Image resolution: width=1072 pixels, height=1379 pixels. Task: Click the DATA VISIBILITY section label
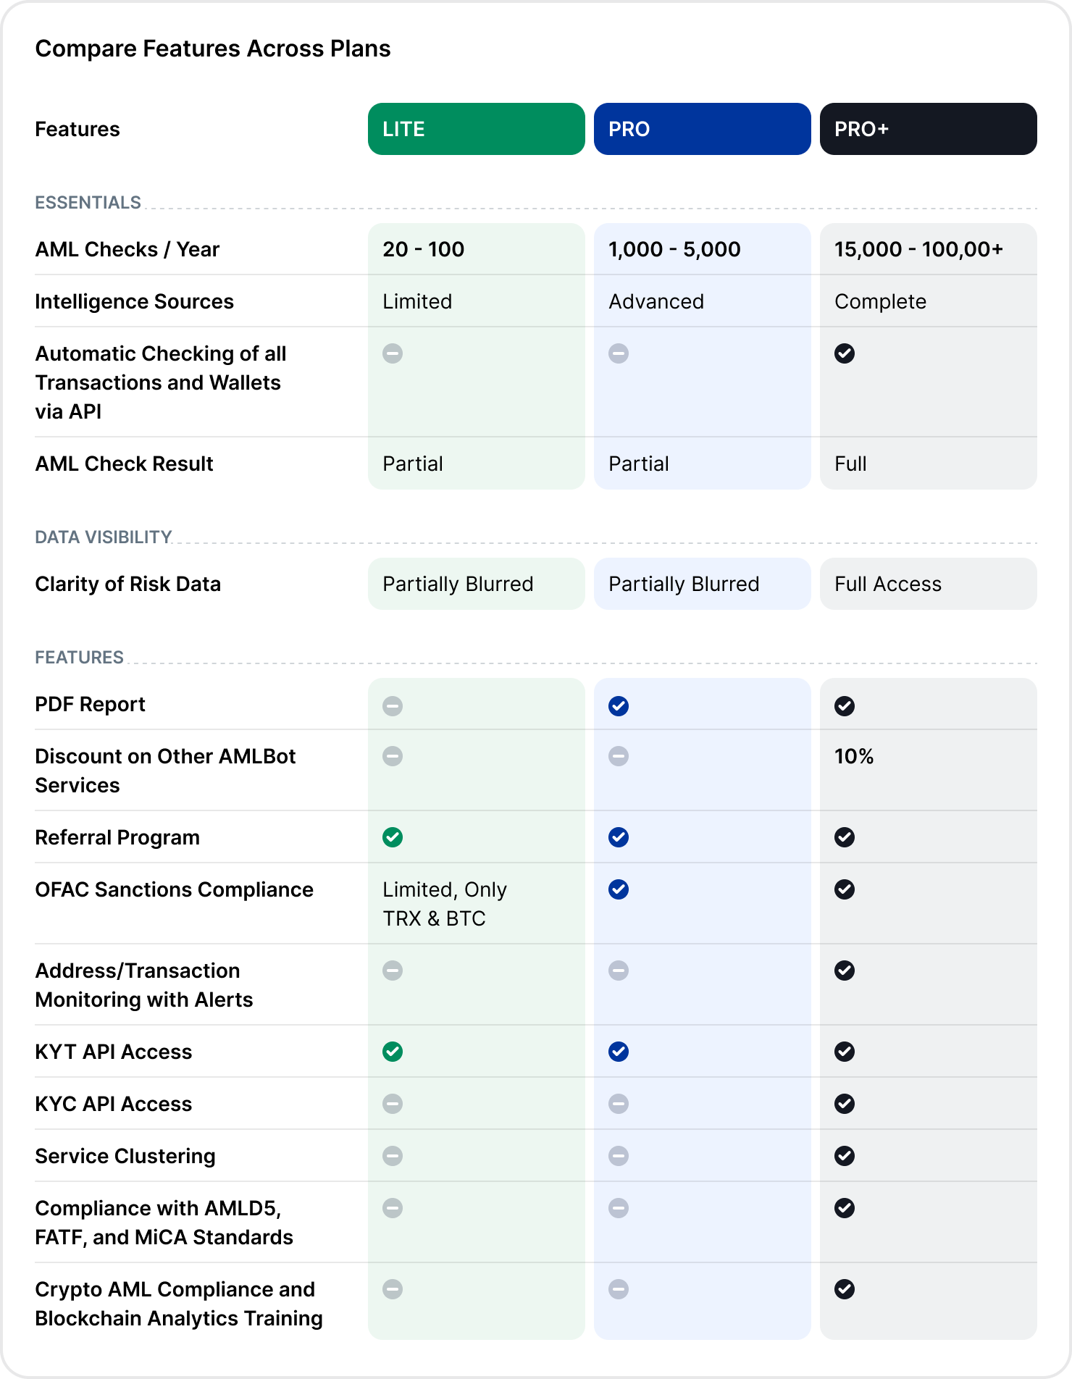103,537
